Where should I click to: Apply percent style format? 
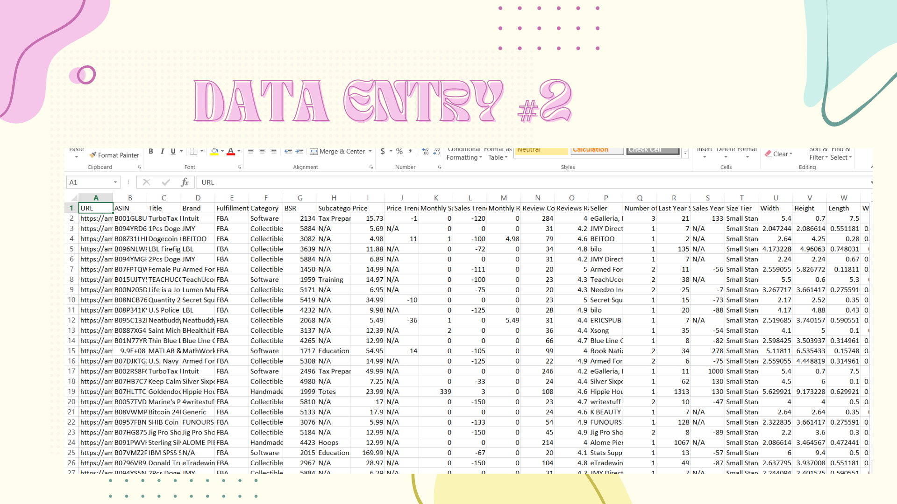399,151
